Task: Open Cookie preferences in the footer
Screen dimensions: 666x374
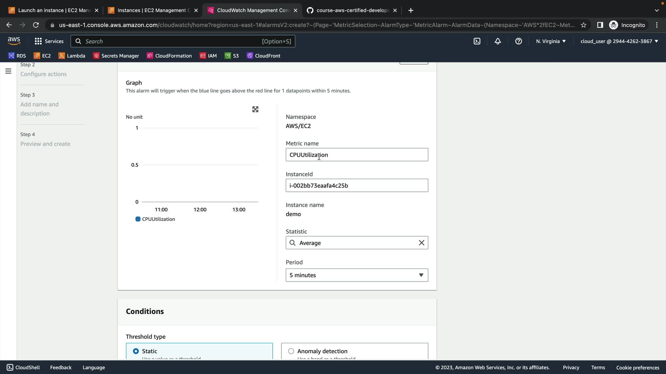Action: tap(638, 367)
